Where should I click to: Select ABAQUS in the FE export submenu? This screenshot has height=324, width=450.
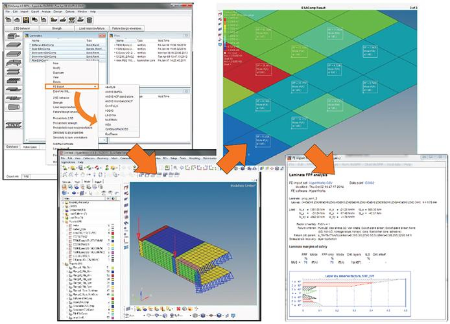(110, 86)
